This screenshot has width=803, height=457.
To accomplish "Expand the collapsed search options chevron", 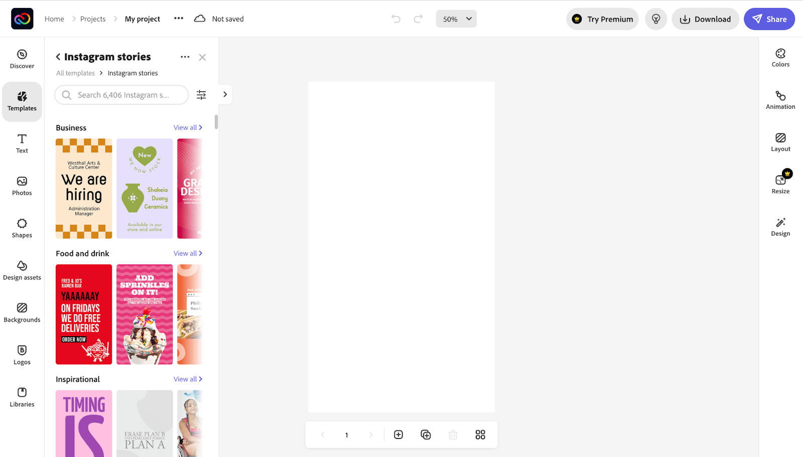I will pyautogui.click(x=225, y=94).
